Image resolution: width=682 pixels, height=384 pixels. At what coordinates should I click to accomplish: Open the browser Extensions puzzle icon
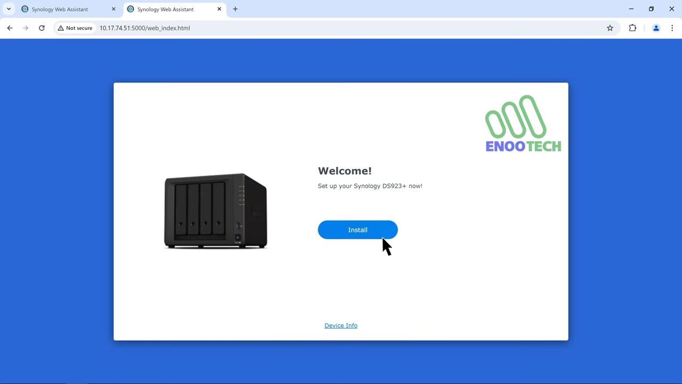632,28
